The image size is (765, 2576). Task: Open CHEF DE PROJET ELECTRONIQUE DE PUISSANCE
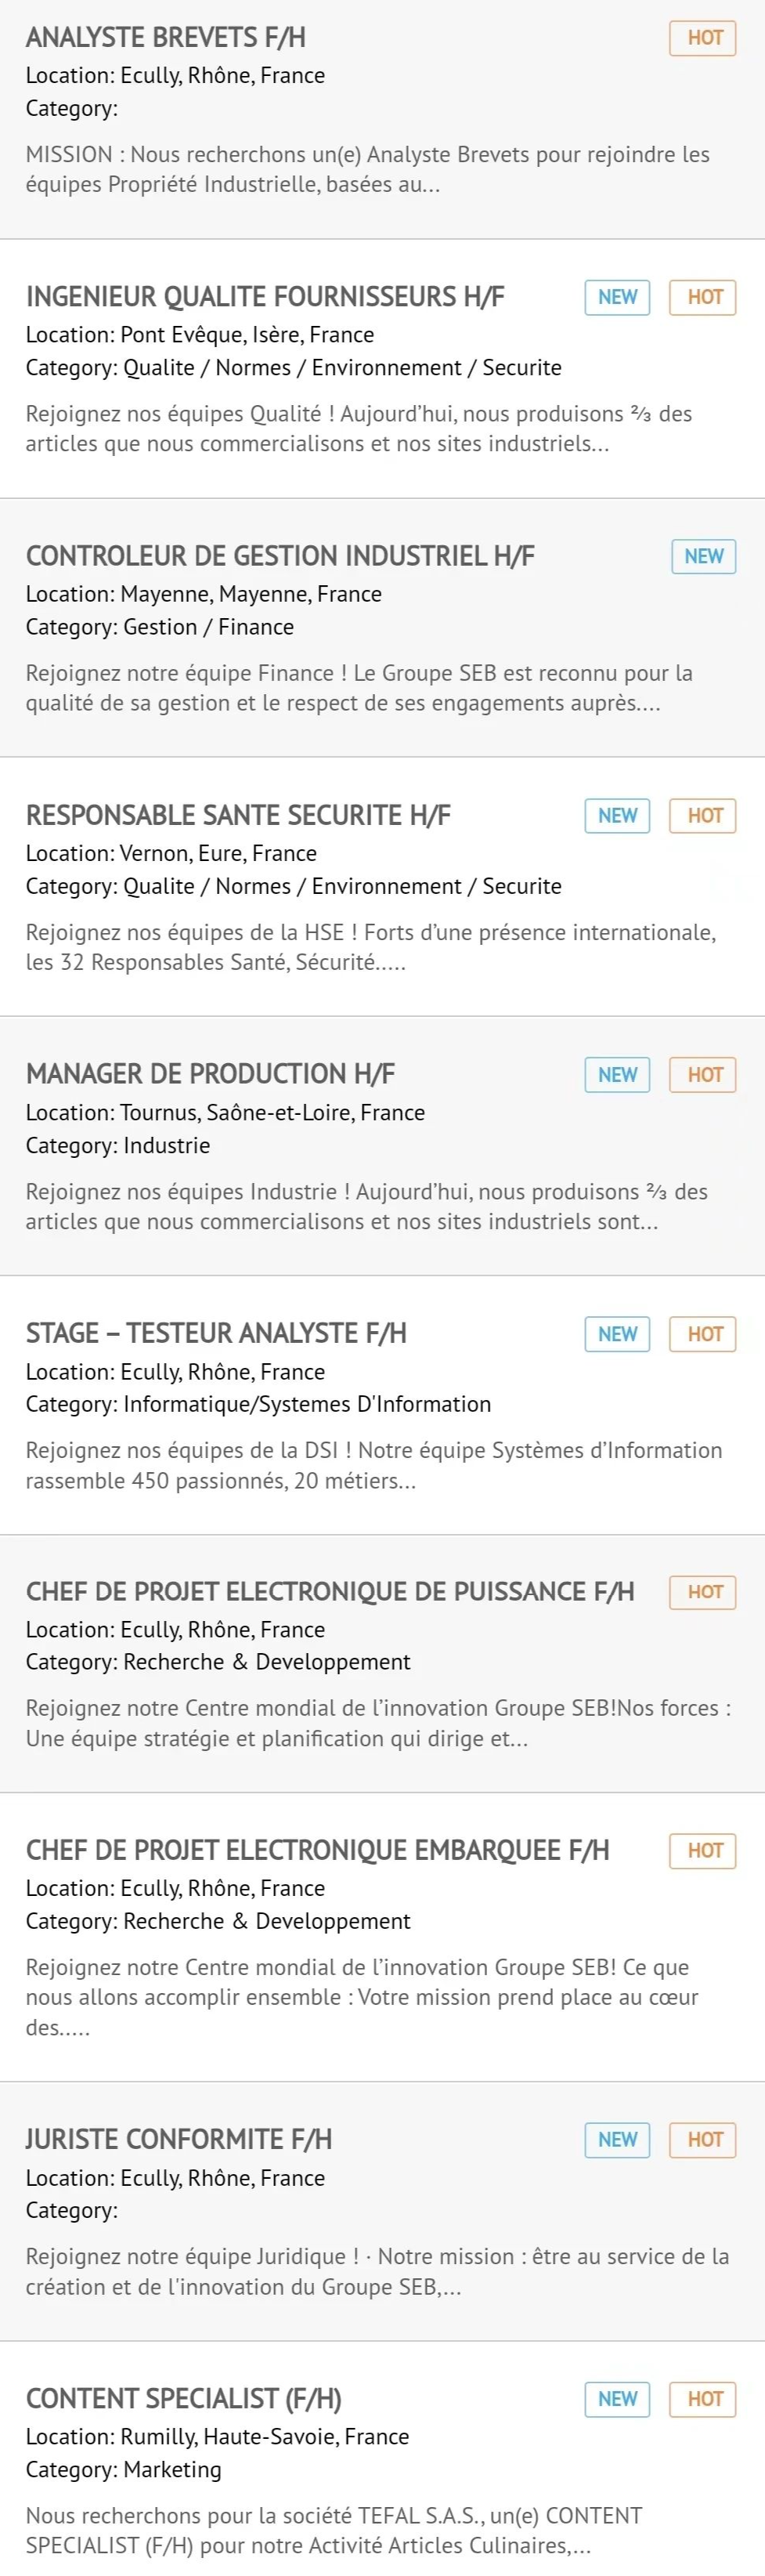(x=330, y=1591)
